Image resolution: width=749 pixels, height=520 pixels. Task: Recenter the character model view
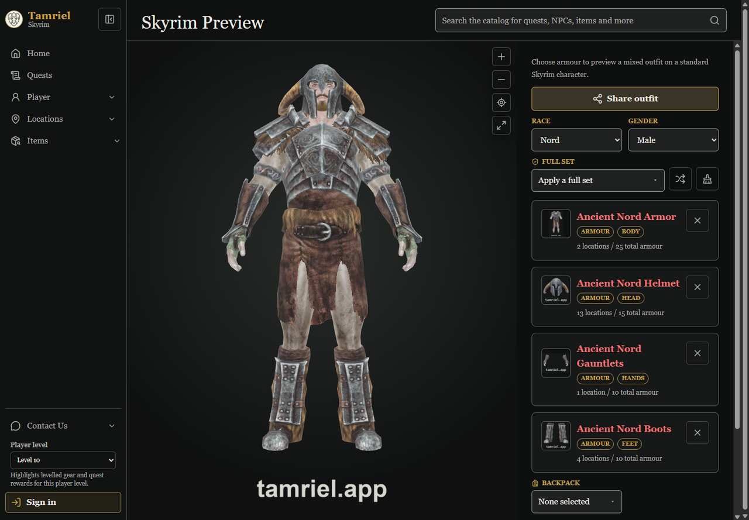[501, 102]
